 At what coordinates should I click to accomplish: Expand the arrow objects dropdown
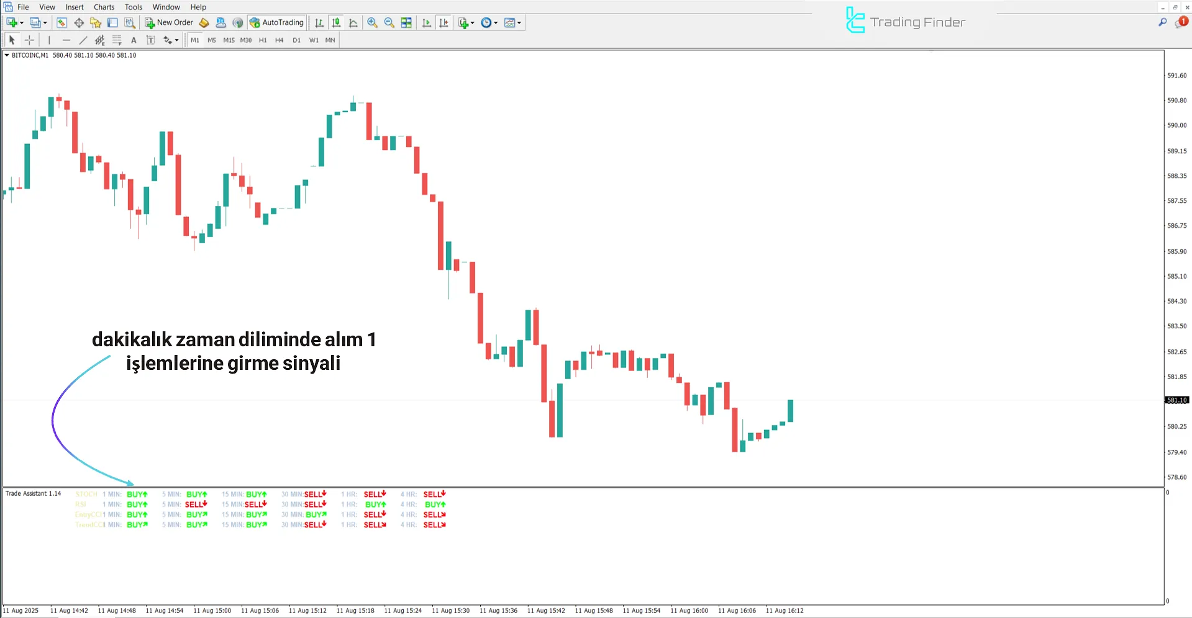pyautogui.click(x=176, y=40)
